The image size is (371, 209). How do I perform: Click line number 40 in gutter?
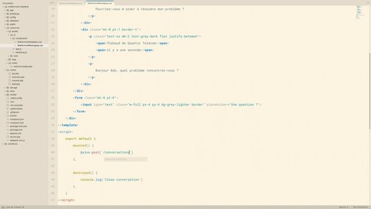pyautogui.click(x=53, y=152)
